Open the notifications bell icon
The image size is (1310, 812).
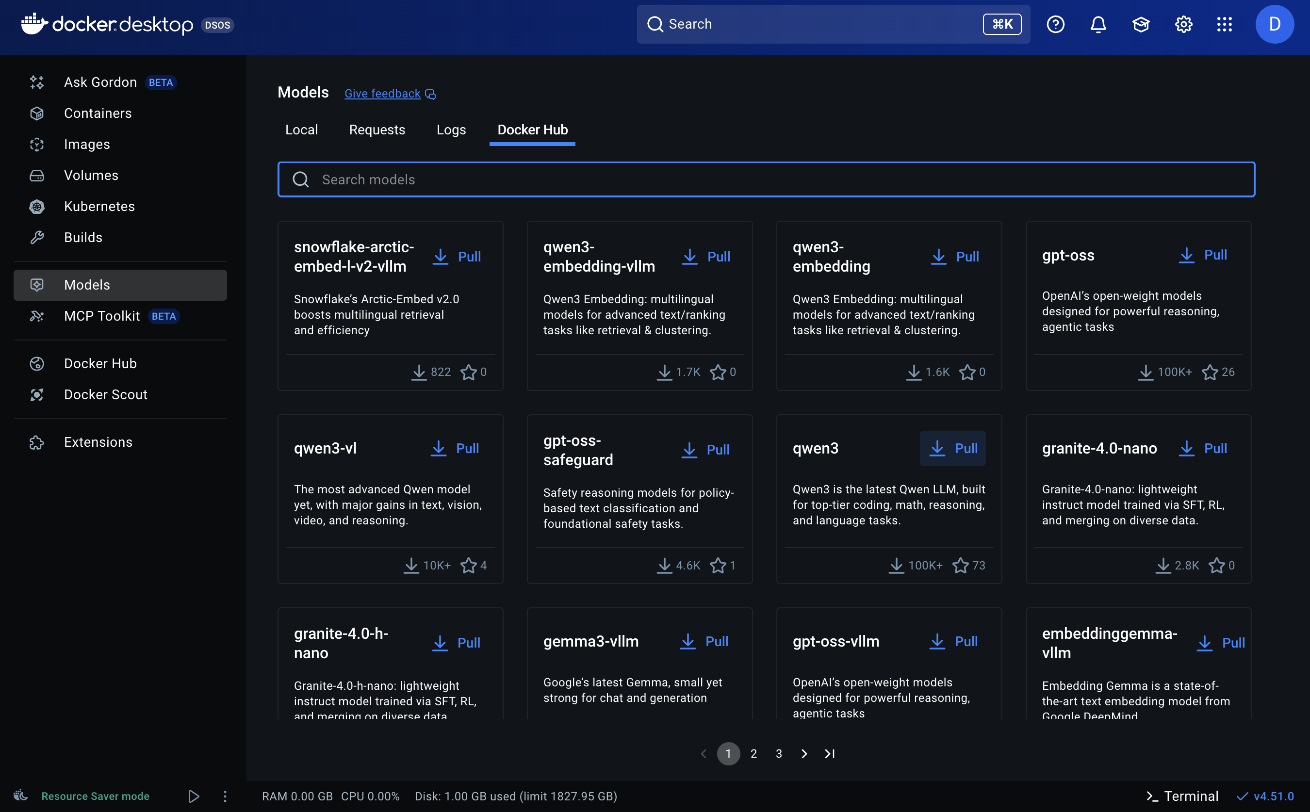[x=1098, y=24]
